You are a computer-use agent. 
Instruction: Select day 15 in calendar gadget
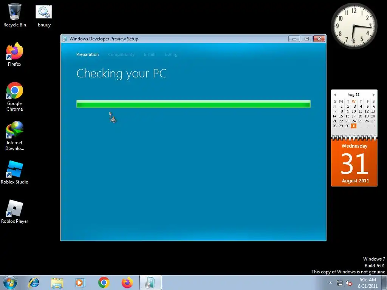pos(341,116)
